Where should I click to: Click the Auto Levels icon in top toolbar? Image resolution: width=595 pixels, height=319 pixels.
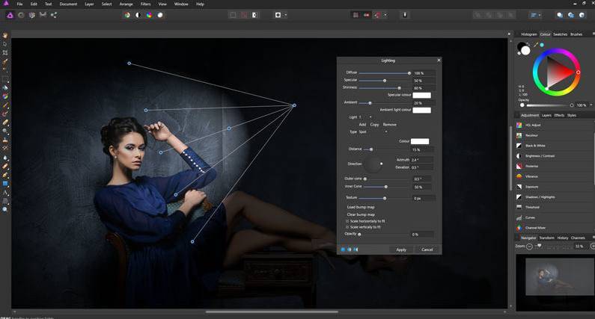pos(127,14)
